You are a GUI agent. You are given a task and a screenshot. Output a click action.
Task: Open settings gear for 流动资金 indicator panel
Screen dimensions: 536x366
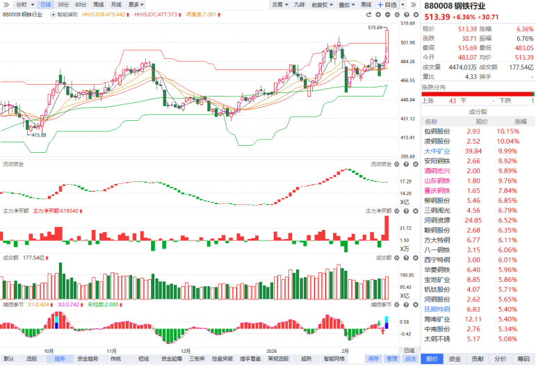(x=398, y=164)
